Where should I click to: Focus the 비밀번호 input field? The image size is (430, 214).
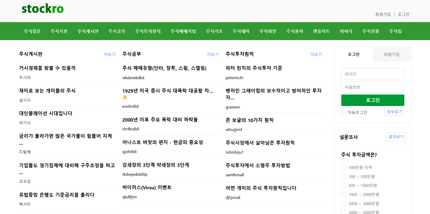click(x=373, y=87)
